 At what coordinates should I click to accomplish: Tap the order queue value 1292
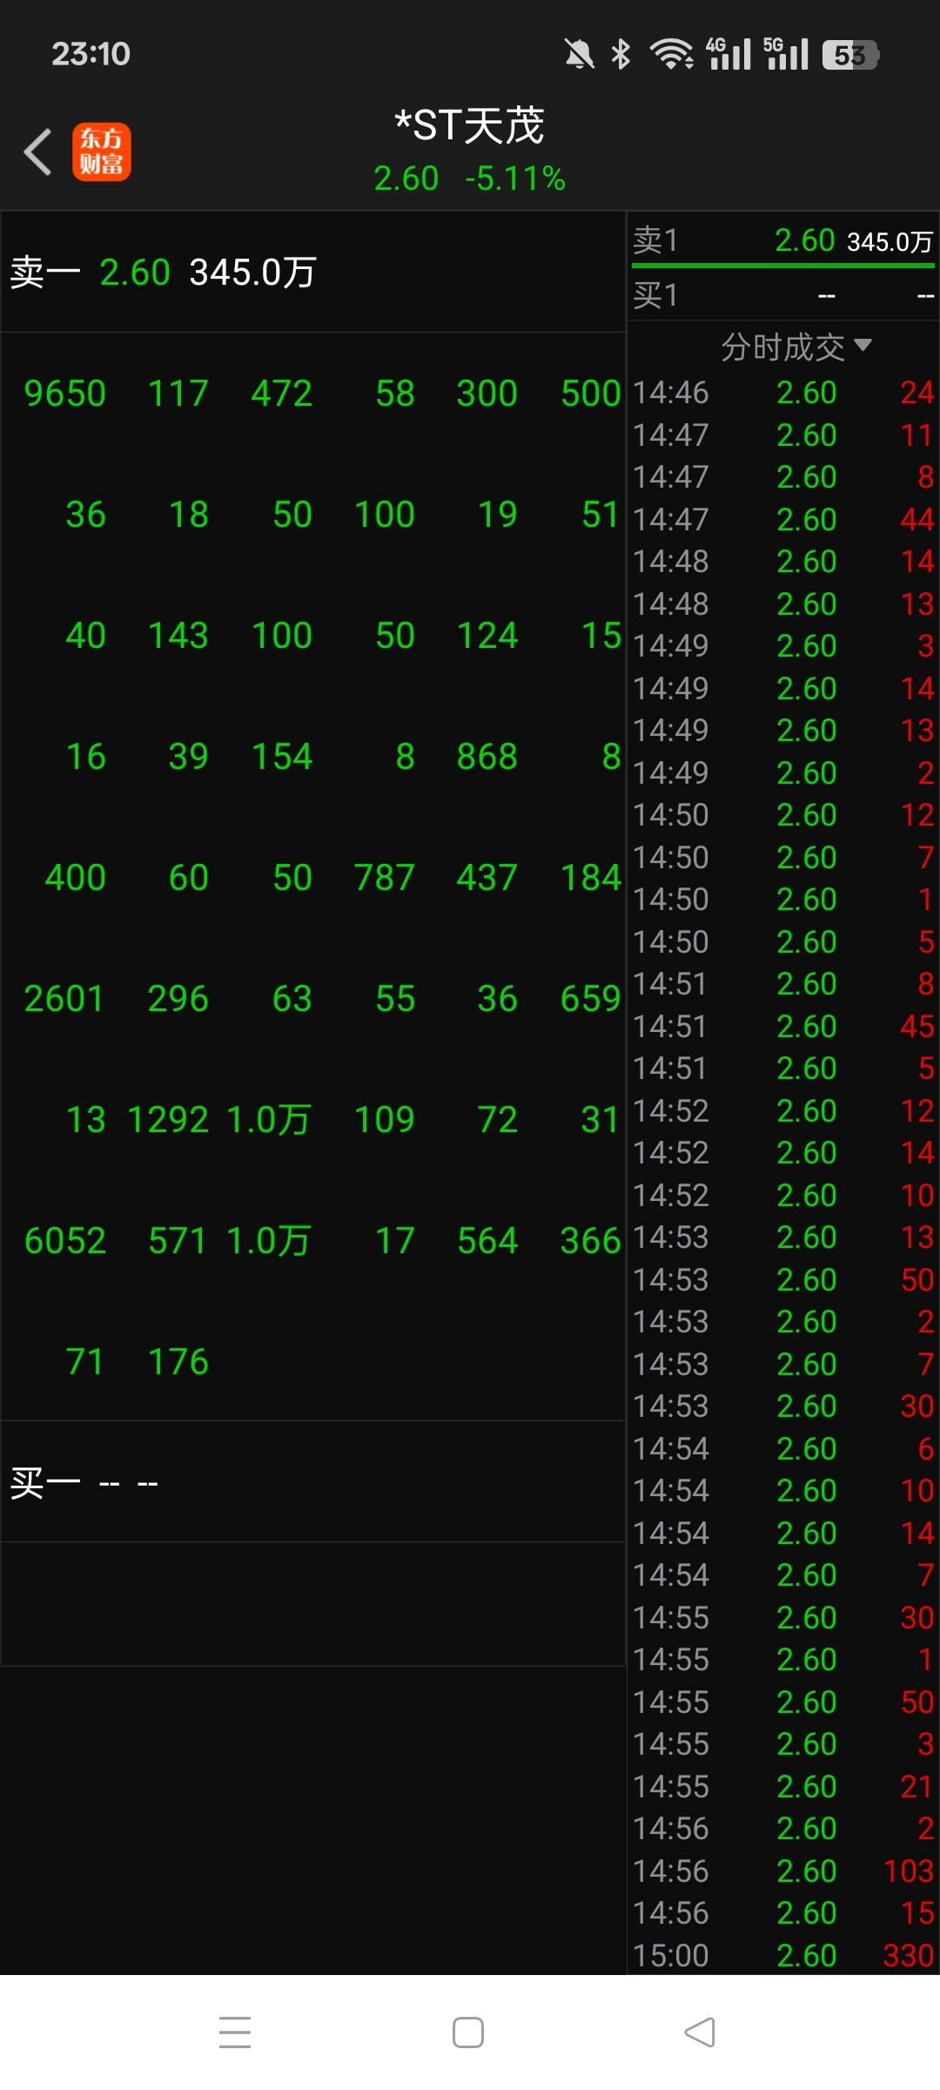(x=168, y=1120)
